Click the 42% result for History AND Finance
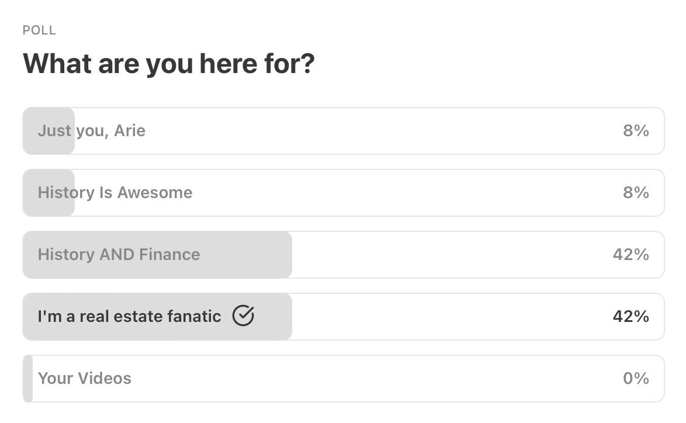This screenshot has width=686, height=423. coord(630,254)
